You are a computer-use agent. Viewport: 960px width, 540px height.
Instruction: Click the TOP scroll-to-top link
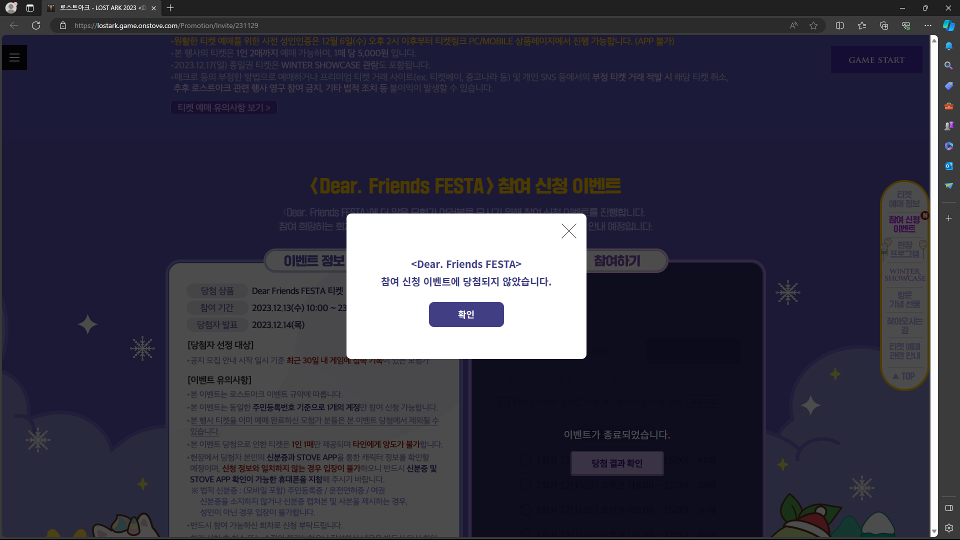pos(904,376)
